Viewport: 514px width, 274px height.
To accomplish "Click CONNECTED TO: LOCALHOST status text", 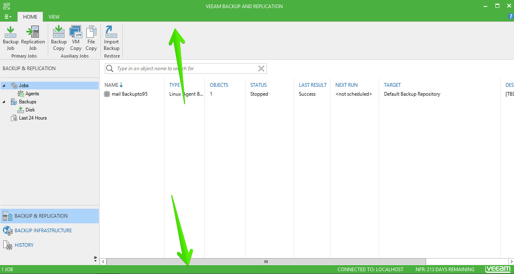I will pos(370,270).
